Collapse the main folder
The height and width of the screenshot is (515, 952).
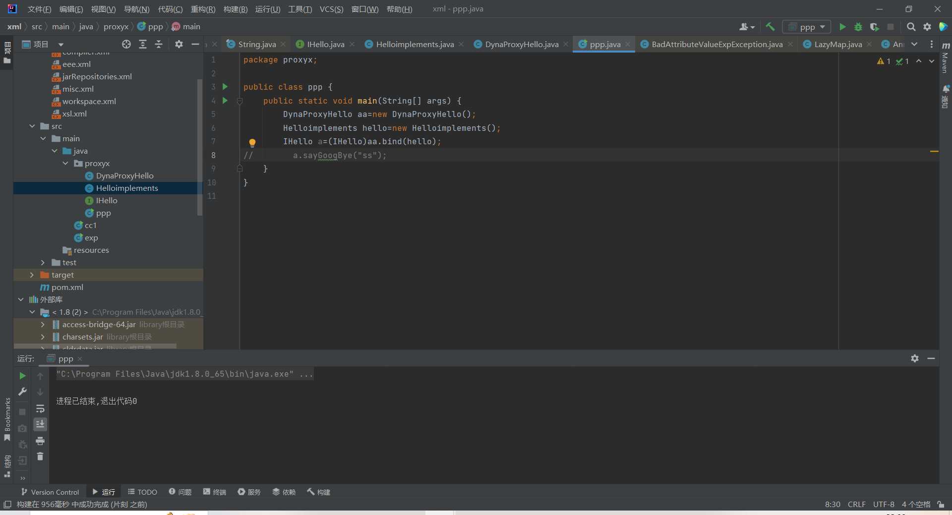coord(43,138)
